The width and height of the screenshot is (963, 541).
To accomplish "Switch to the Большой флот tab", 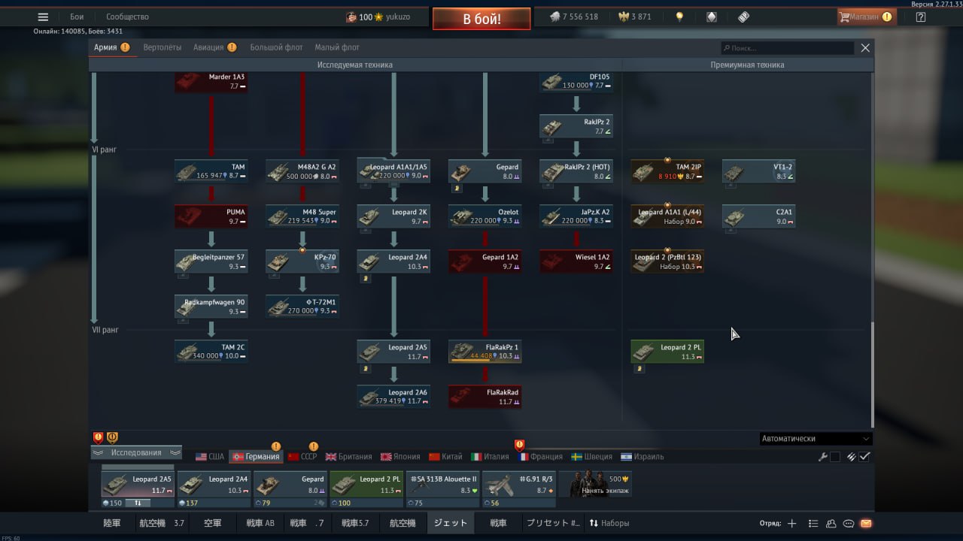I will tap(276, 47).
